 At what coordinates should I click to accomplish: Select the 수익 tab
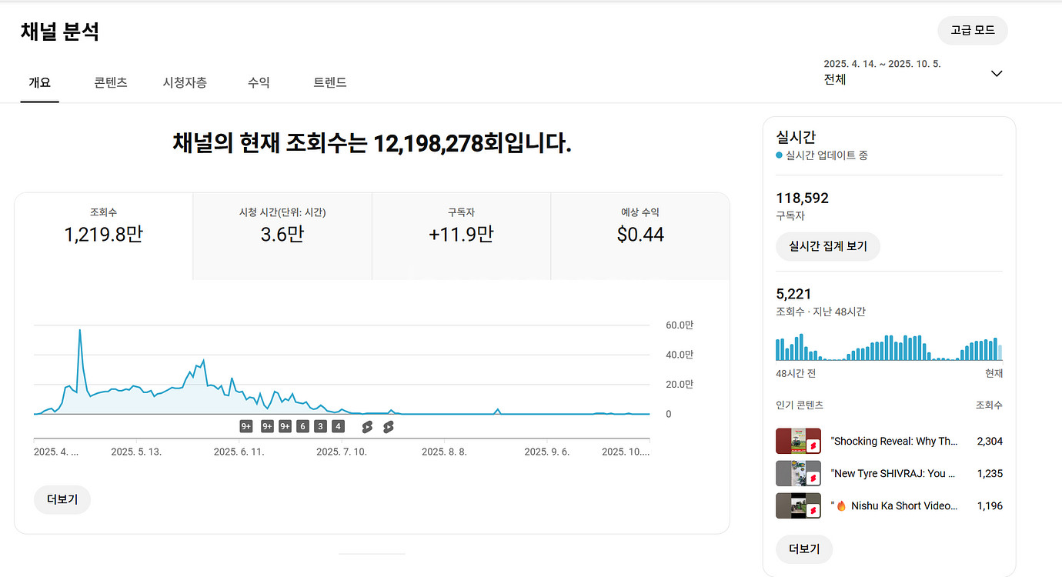(x=259, y=82)
